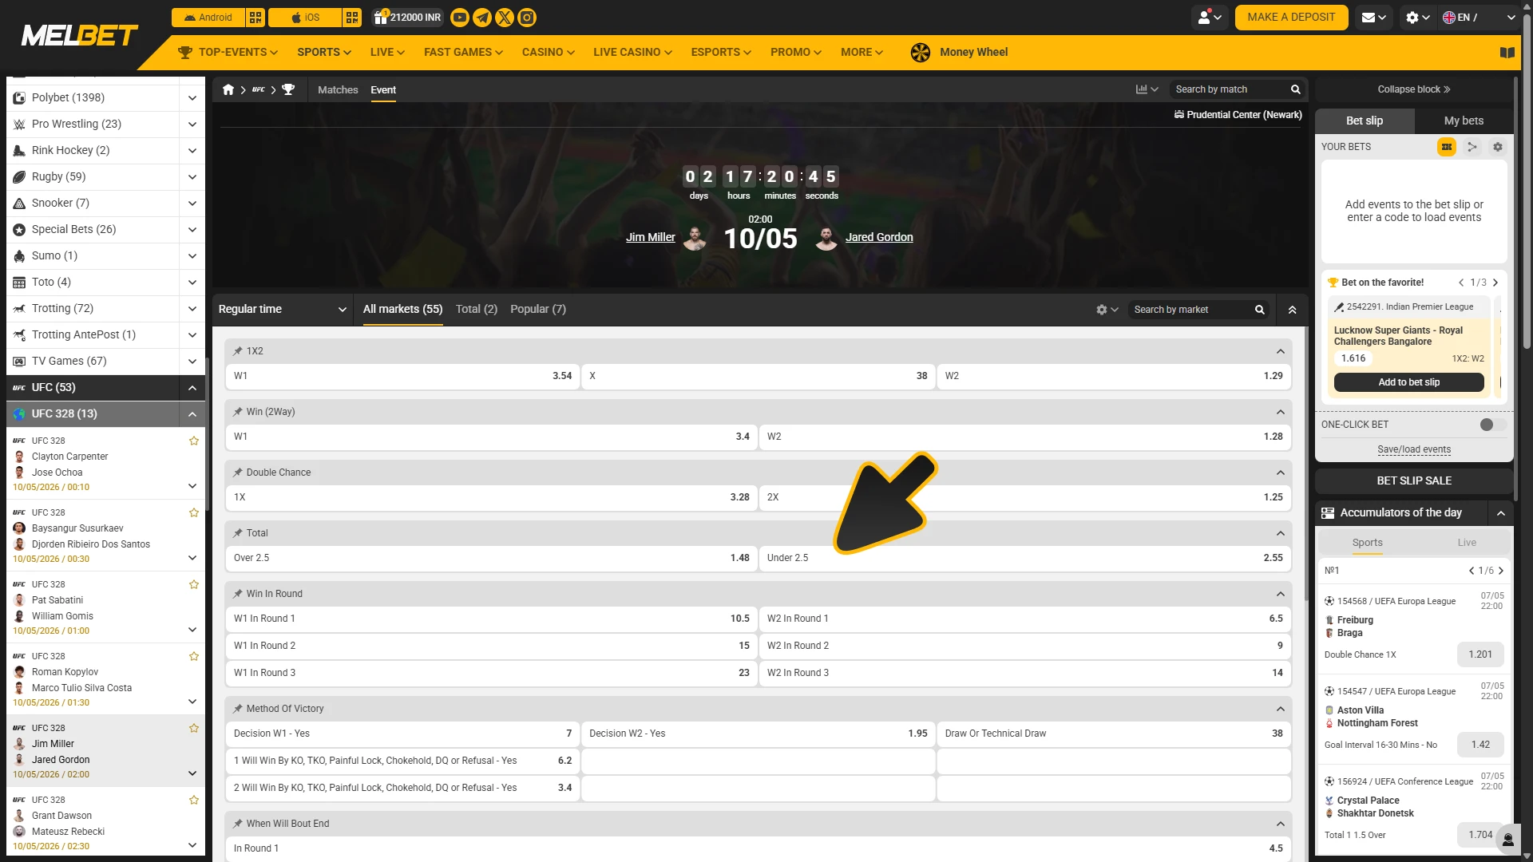1533x862 pixels.
Task: Open the Save/load events link
Action: click(x=1414, y=449)
